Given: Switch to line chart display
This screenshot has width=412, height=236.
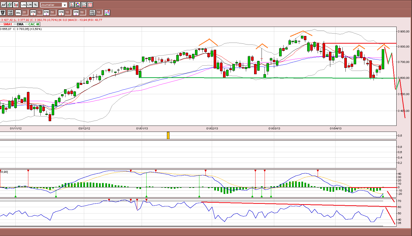Looking at the screenshot, I should 4,5.
